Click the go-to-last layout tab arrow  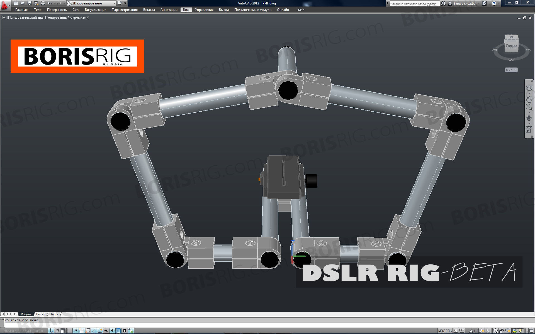click(15, 314)
